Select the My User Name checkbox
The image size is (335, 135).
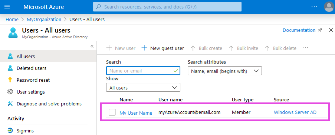pyautogui.click(x=112, y=112)
